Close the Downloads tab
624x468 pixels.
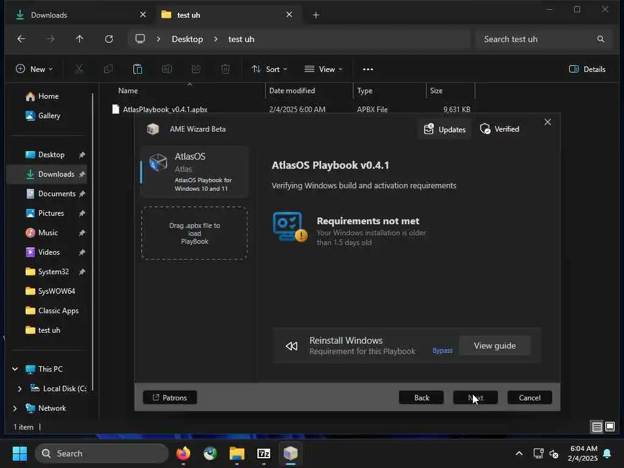pos(143,15)
